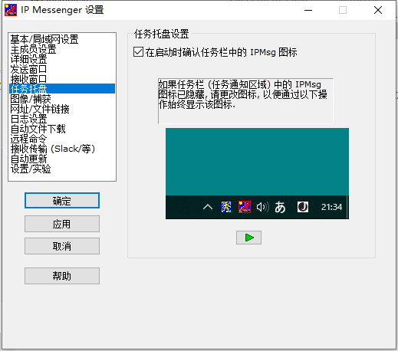Open the 接收窗口 settings page
This screenshot has height=351, width=398.
coord(62,79)
